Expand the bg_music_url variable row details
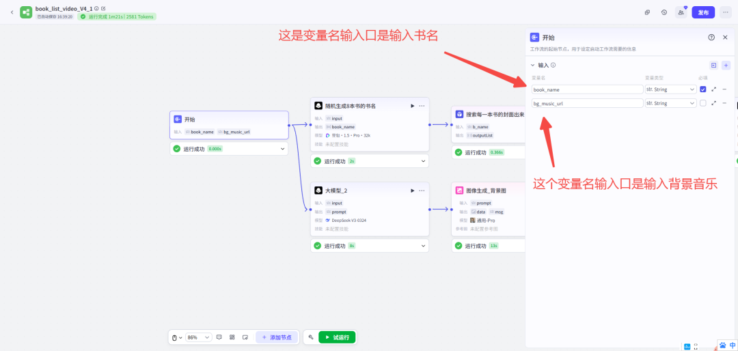 tap(714, 103)
